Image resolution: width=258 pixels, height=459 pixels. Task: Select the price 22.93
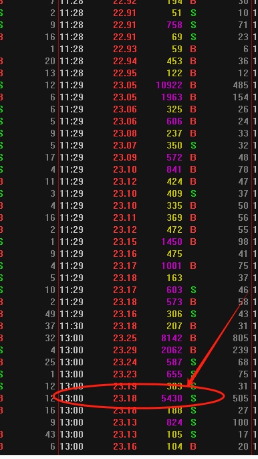[x=125, y=50]
